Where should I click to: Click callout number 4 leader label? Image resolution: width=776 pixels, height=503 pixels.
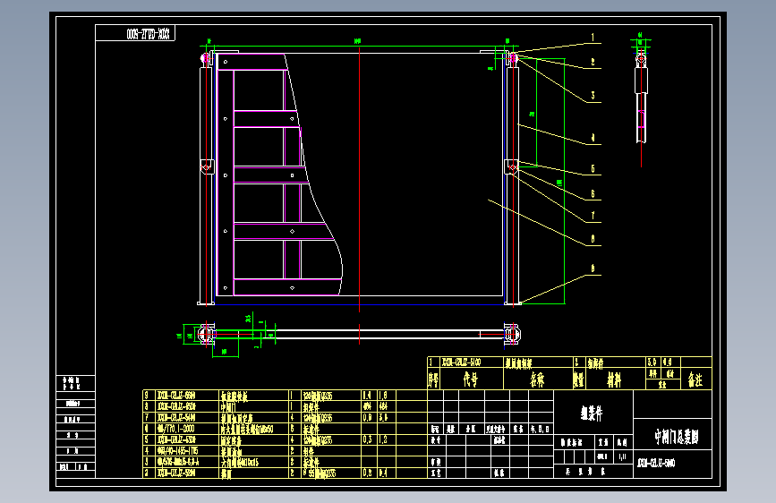593,138
